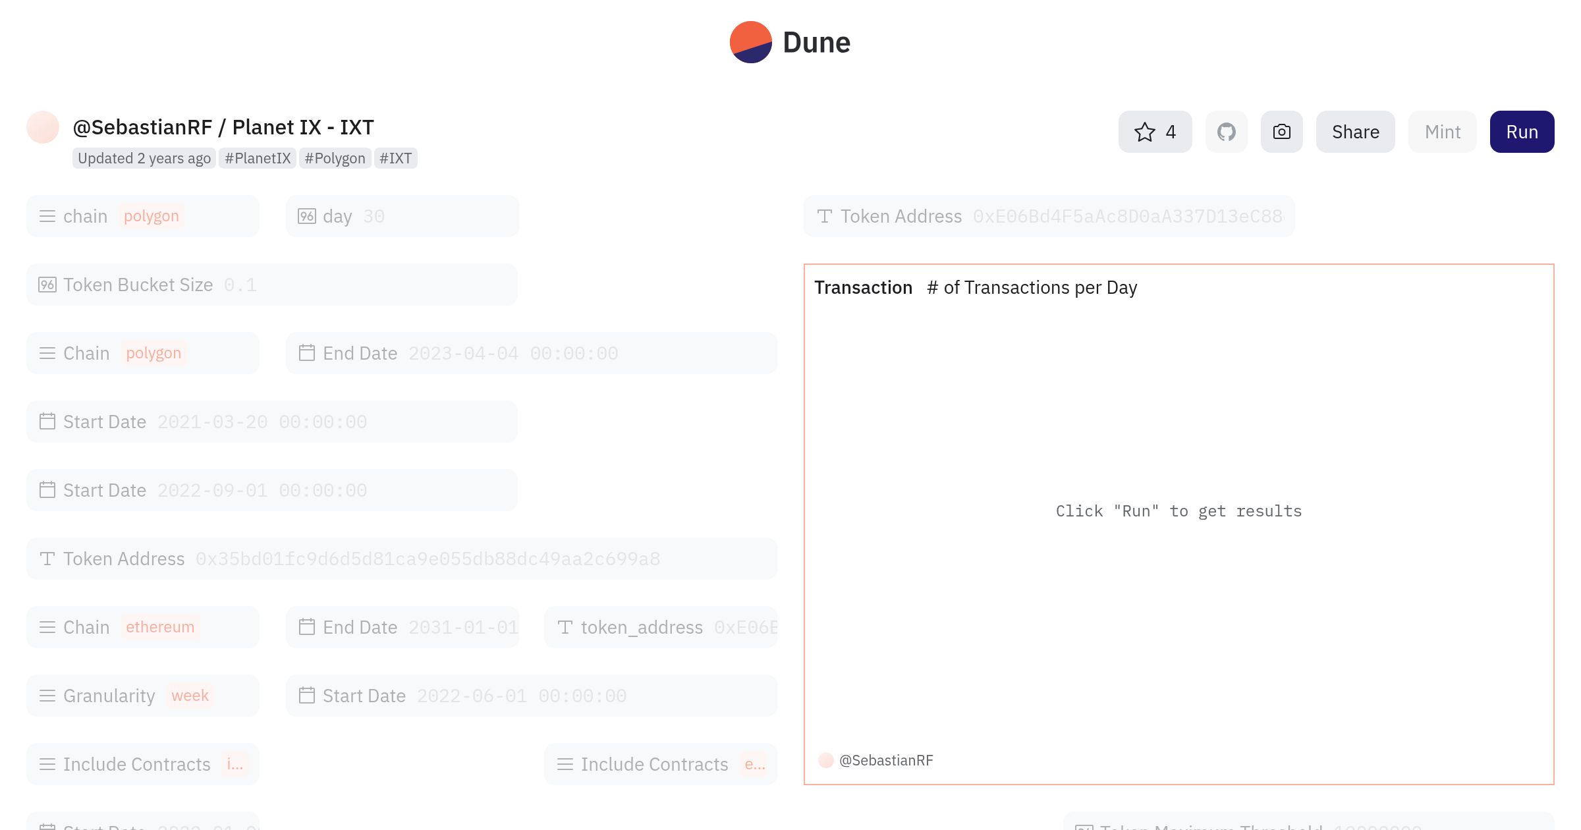Click the SebastianRF avatar next to the title

(x=43, y=127)
